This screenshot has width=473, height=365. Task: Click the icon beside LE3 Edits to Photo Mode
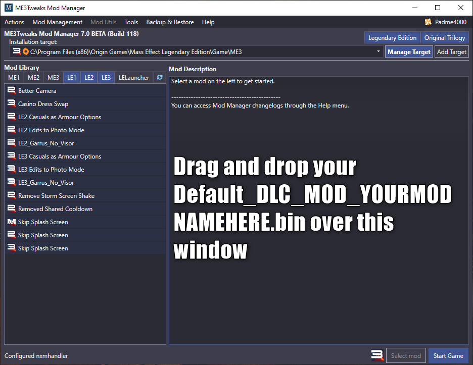tap(12, 169)
